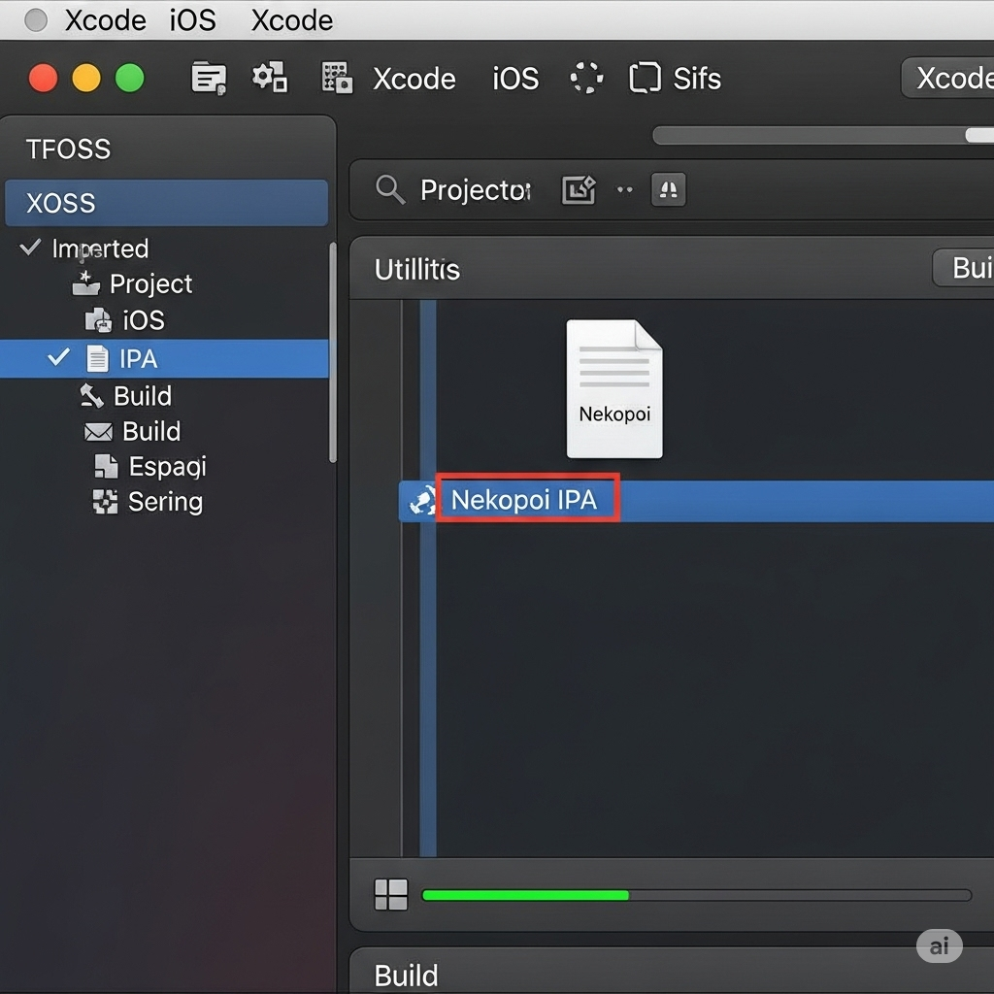Open the iOS menu in menu bar

click(192, 20)
